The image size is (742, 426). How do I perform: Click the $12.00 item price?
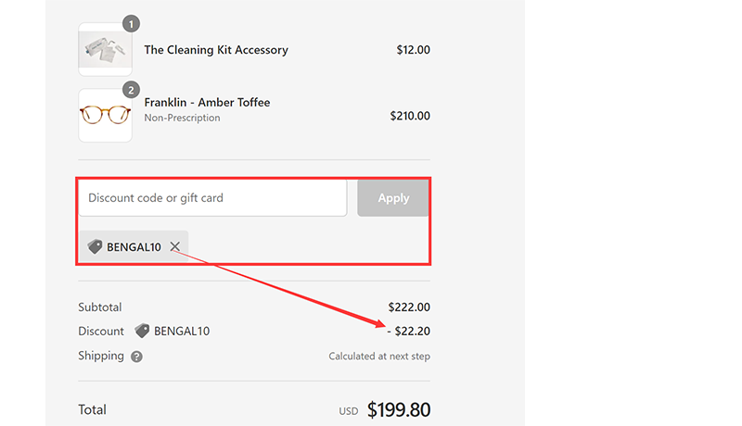[x=413, y=50]
